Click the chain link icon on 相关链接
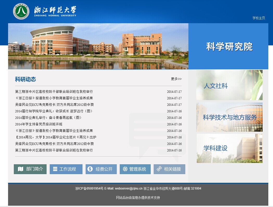273x207 pixels. pyautogui.click(x=159, y=169)
